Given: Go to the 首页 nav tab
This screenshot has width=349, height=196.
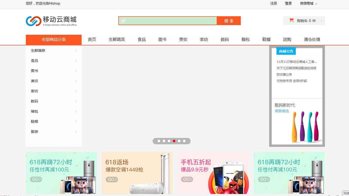Looking at the screenshot, I should tap(92, 40).
